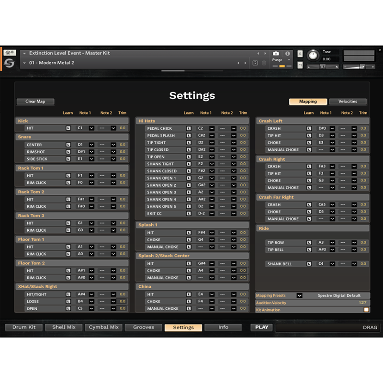Click Learn button for Hi Hats PEDAL CHICK
The height and width of the screenshot is (383, 383).
[x=189, y=128]
